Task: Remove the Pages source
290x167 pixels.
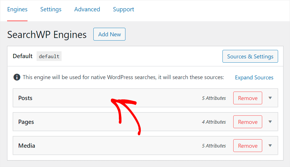Action: (x=247, y=122)
